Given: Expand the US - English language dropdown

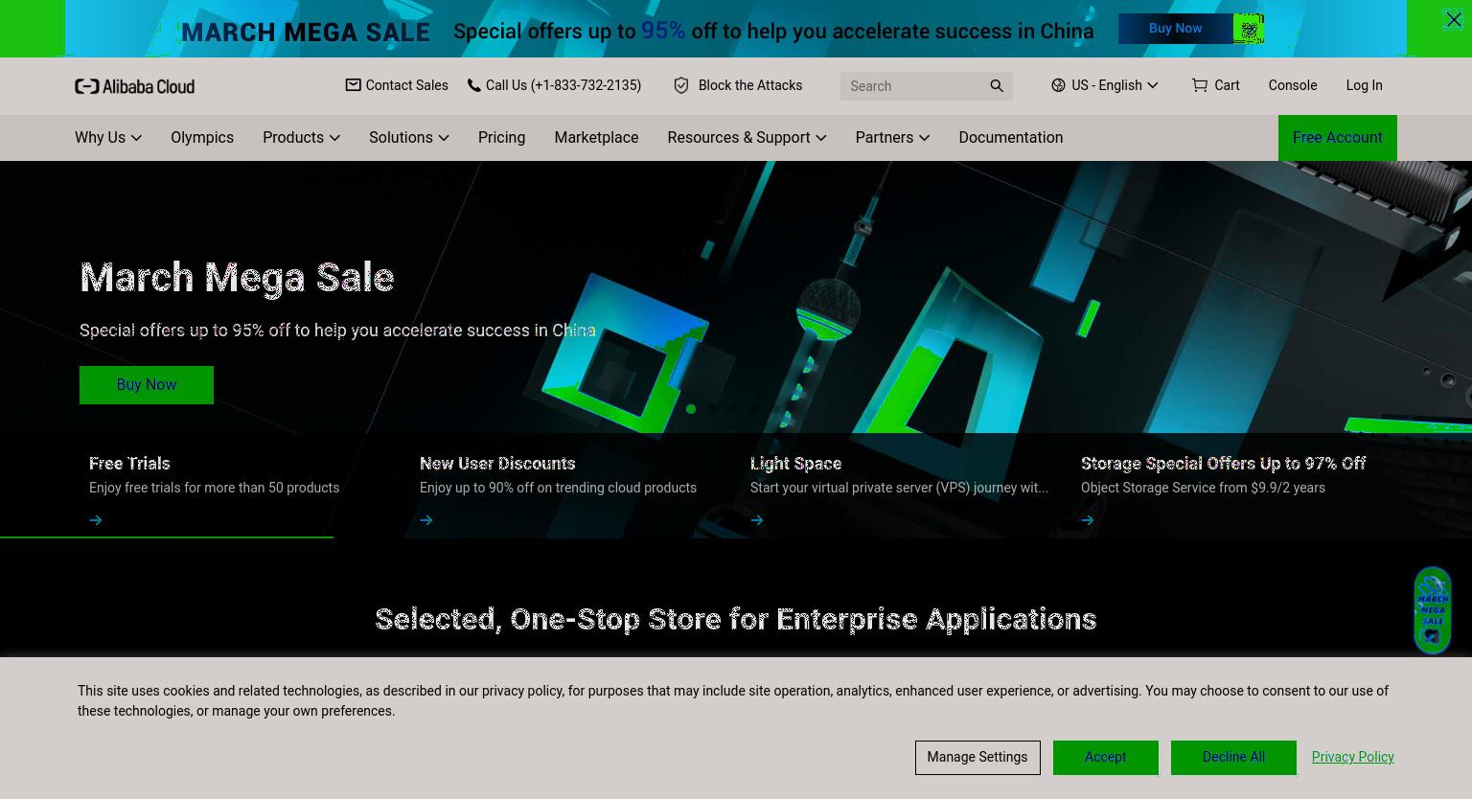Looking at the screenshot, I should pos(1153,85).
